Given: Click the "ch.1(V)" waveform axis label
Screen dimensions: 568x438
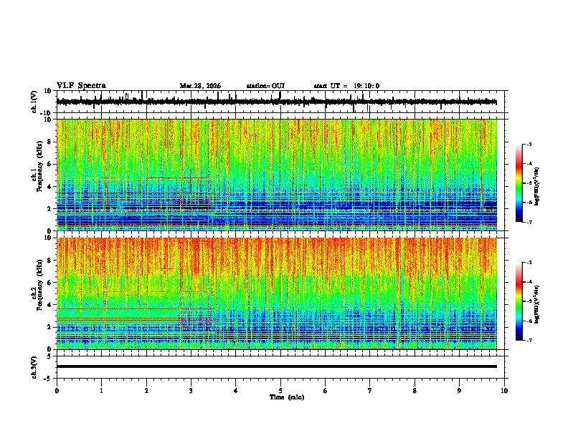Looking at the screenshot, I should (x=34, y=102).
